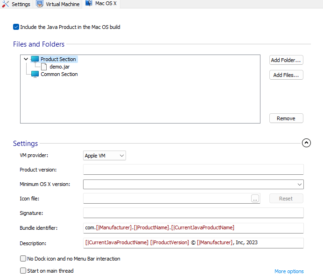
Task: Browse for icon file using the ellipsis button
Action: coord(255,199)
